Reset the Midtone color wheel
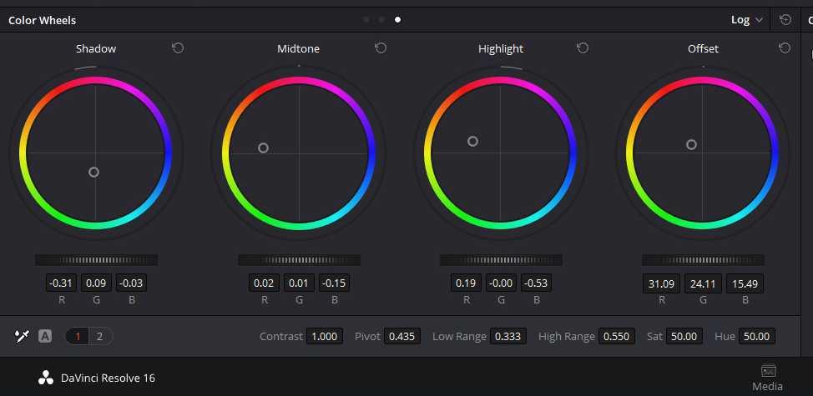The height and width of the screenshot is (396, 813). coord(381,48)
